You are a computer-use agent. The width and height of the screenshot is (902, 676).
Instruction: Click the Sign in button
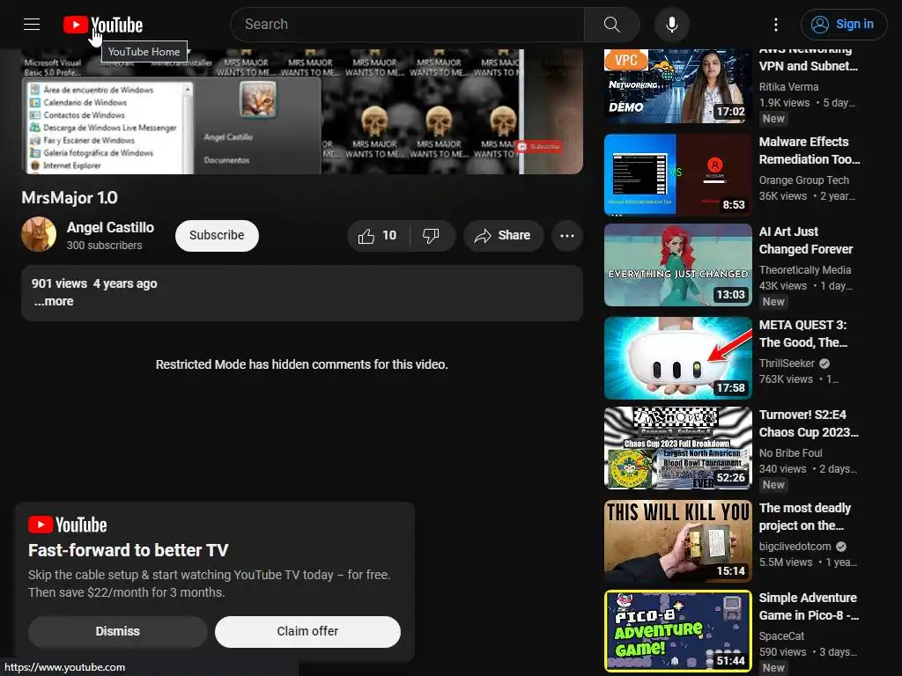(843, 25)
